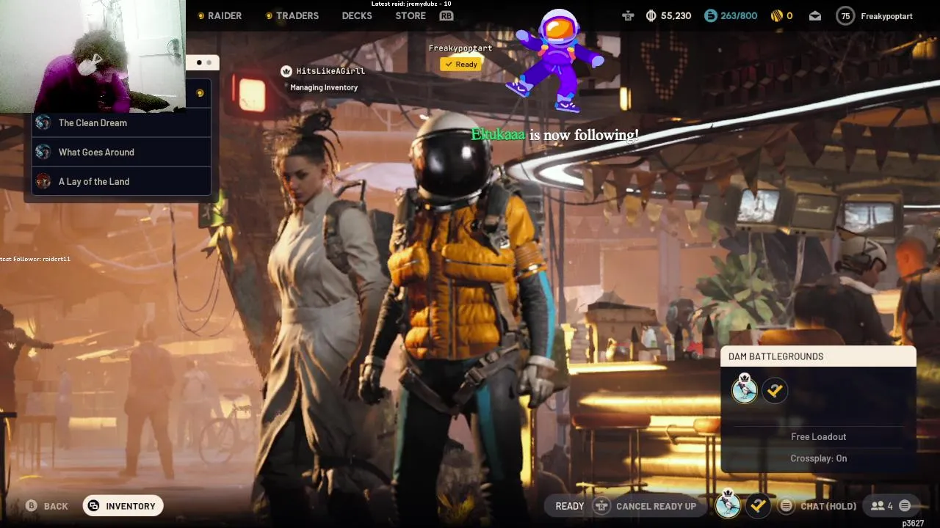
Task: Click the magpie avatar in the map panel
Action: point(745,390)
